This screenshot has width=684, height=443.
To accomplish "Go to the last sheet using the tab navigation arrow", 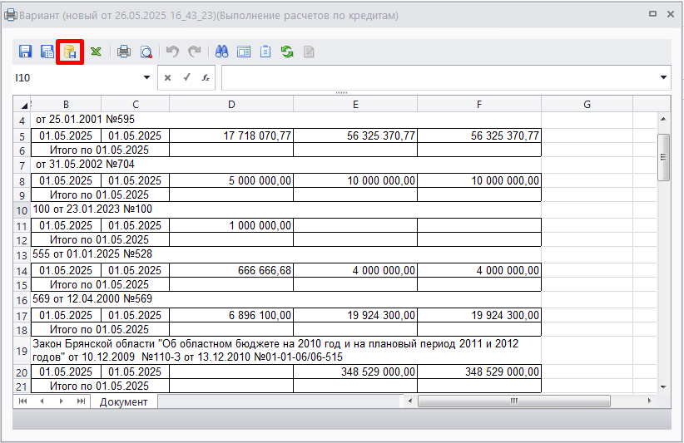I will (81, 401).
